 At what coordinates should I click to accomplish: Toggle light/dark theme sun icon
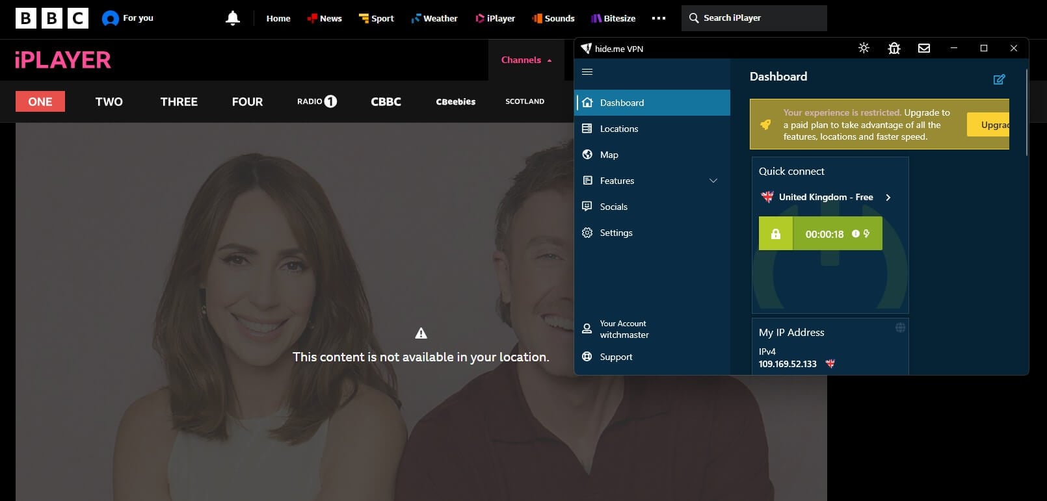864,48
